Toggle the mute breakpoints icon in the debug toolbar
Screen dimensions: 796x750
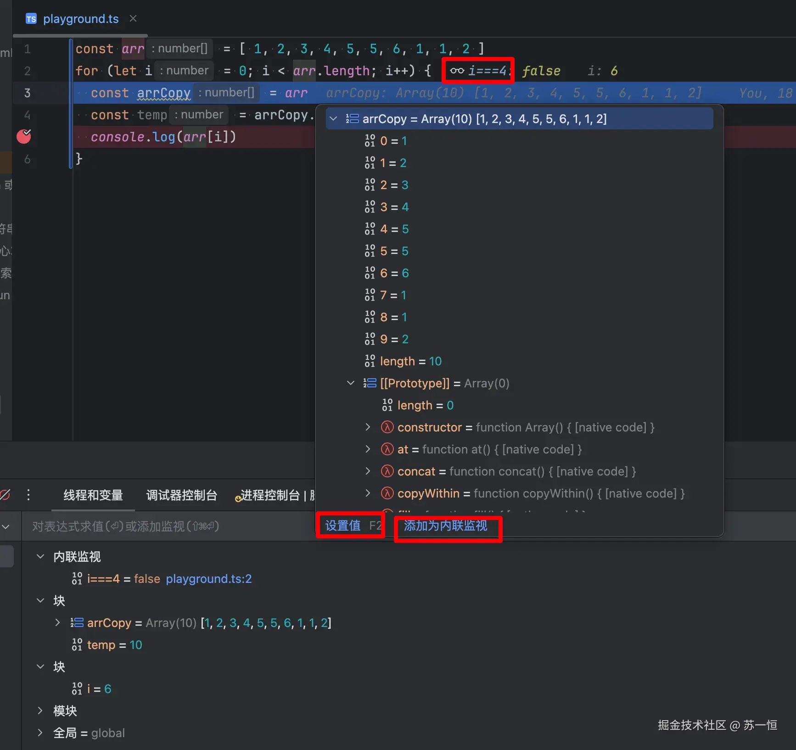(5, 495)
